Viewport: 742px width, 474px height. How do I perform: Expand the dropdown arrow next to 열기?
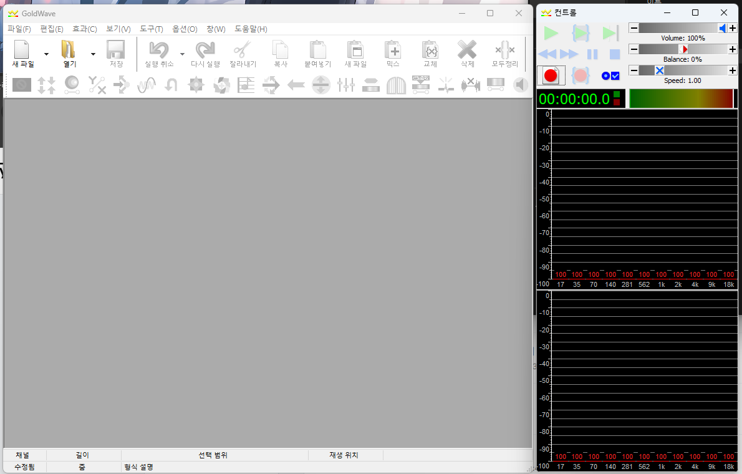(93, 54)
